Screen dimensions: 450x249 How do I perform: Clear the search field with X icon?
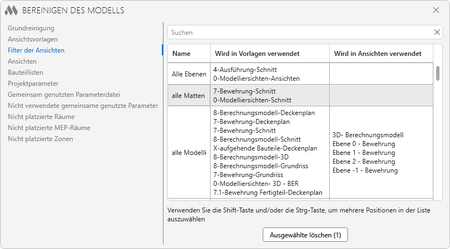pyautogui.click(x=437, y=33)
